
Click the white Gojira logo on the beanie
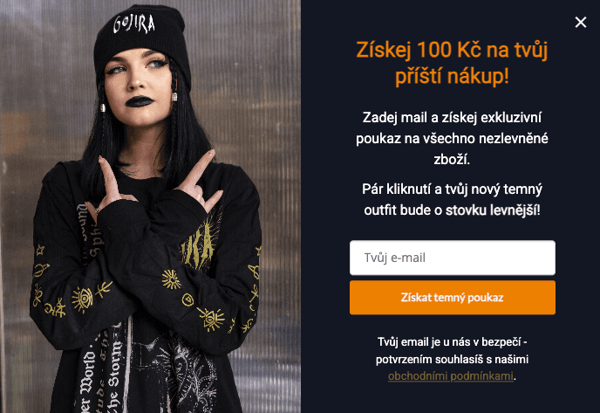pyautogui.click(x=134, y=24)
